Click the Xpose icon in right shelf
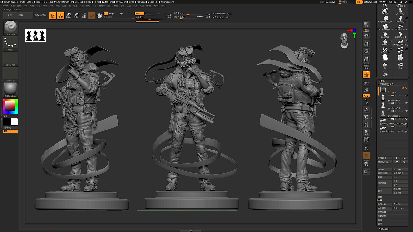 click(366, 171)
